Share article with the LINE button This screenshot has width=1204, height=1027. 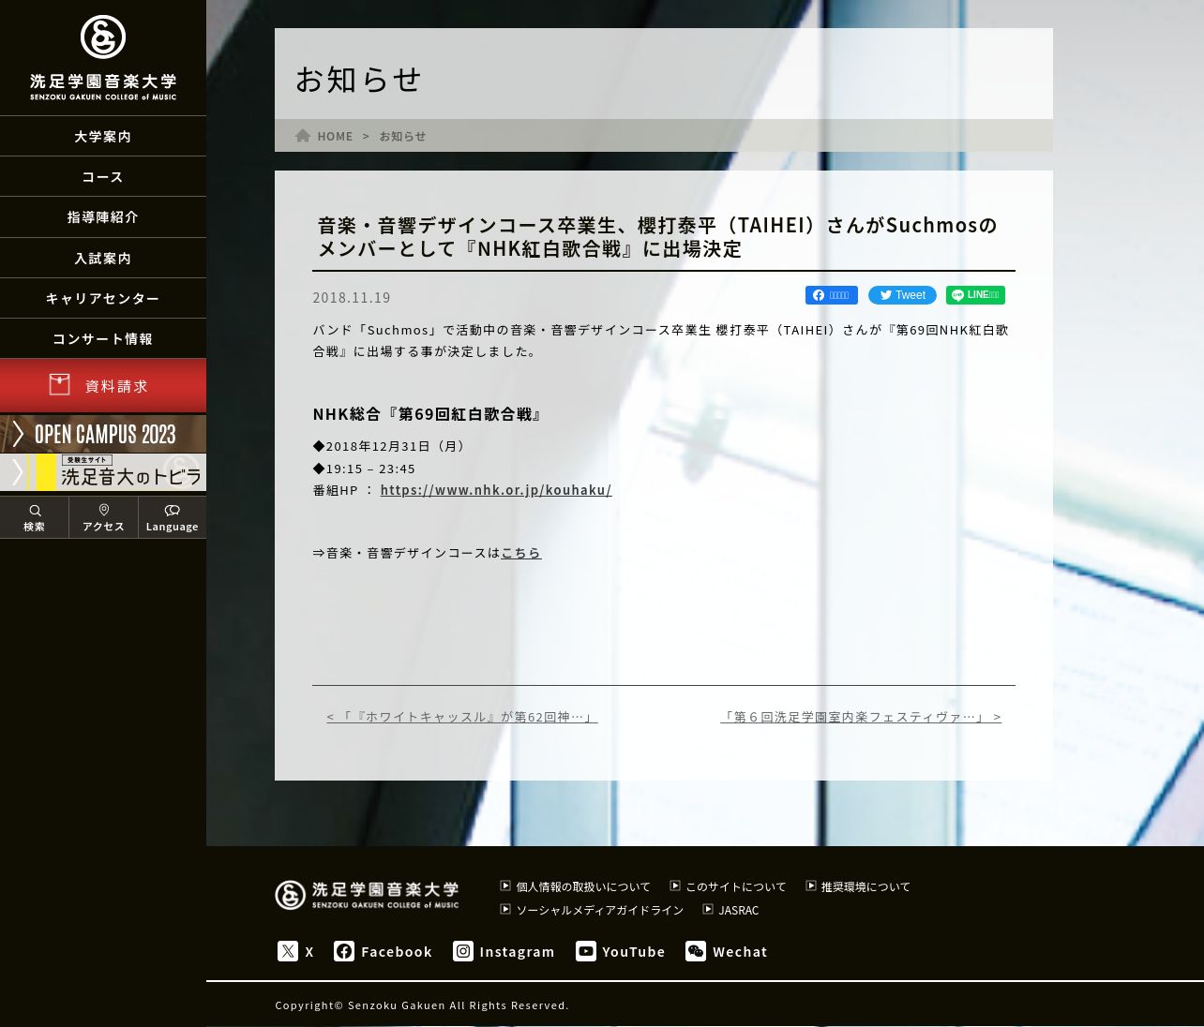click(x=975, y=295)
